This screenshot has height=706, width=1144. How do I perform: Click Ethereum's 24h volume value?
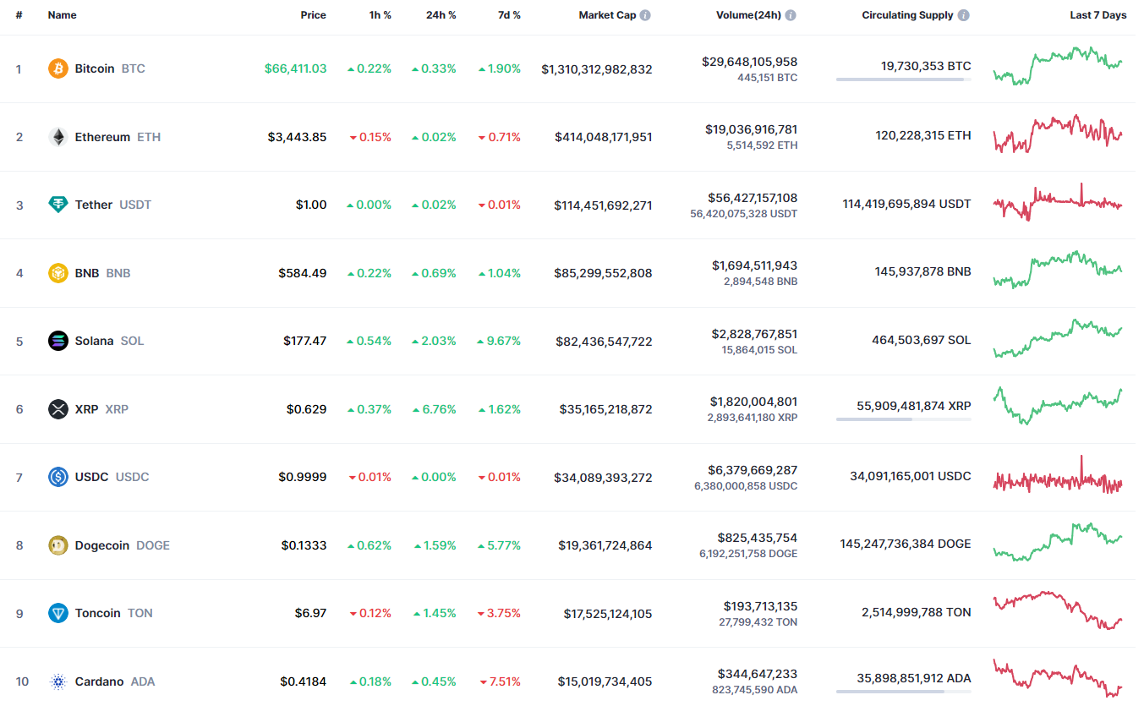pos(751,129)
